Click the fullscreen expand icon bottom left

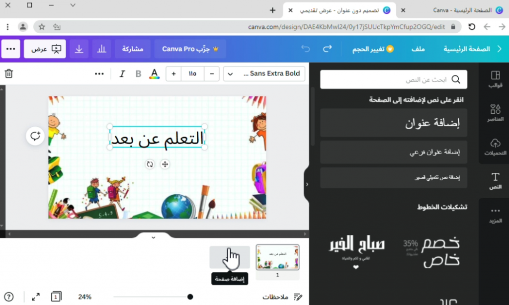click(35, 297)
